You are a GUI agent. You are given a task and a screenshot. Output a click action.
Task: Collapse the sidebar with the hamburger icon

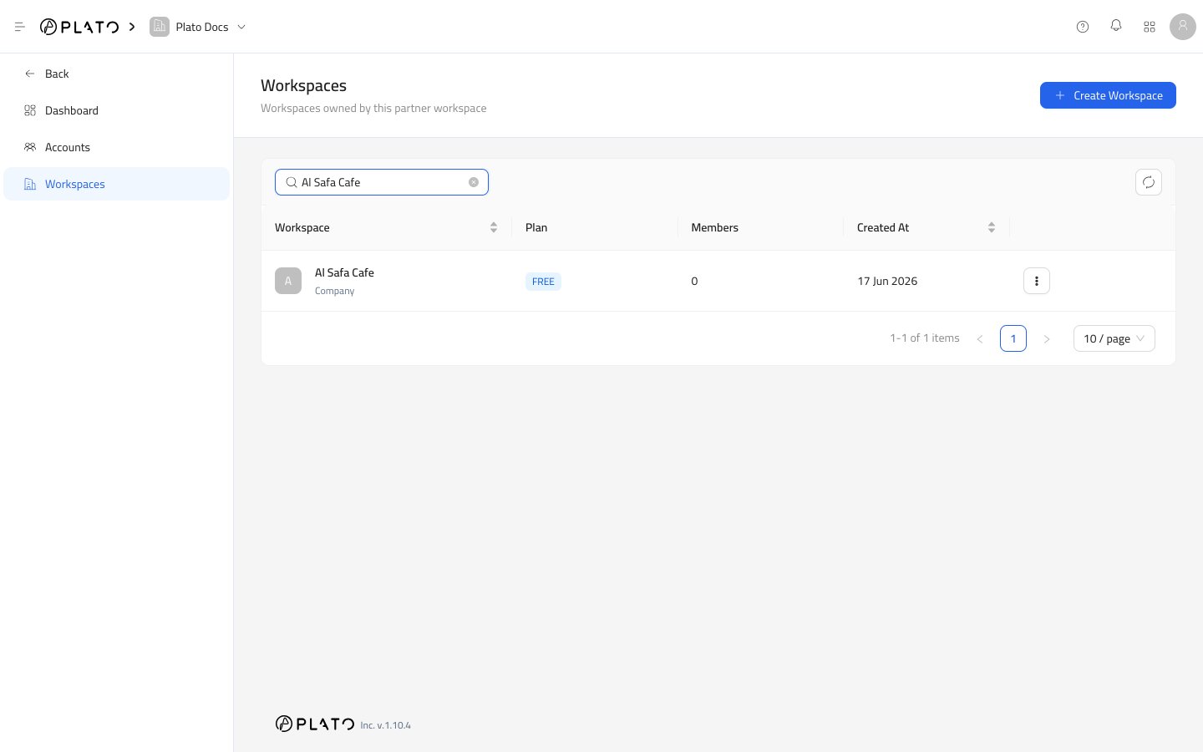[x=20, y=27]
